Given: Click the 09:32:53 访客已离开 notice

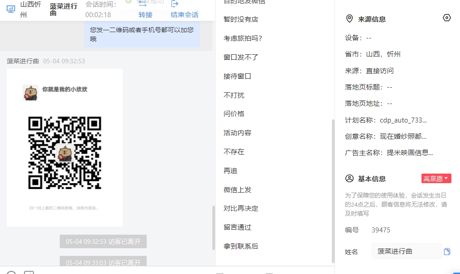Looking at the screenshot, I should 103,241.
